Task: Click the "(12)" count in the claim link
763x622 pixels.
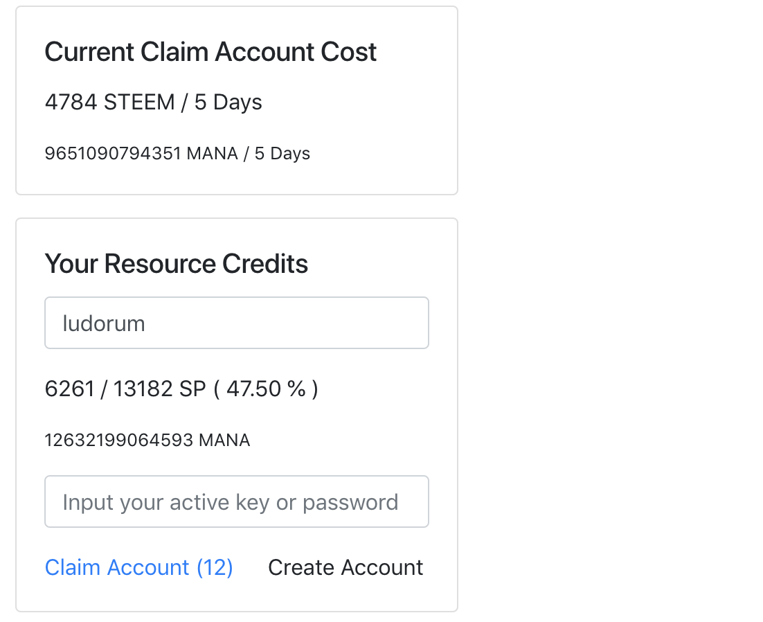Action: point(215,567)
